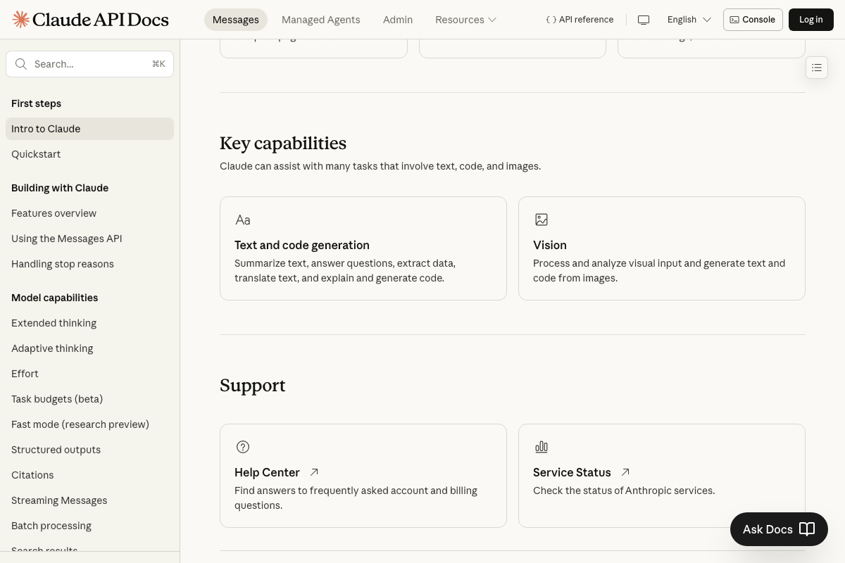This screenshot has width=845, height=563.
Task: Click the Key capabilities heading
Action: point(283,143)
